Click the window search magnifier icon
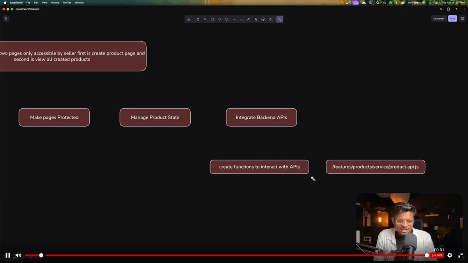 441,9
